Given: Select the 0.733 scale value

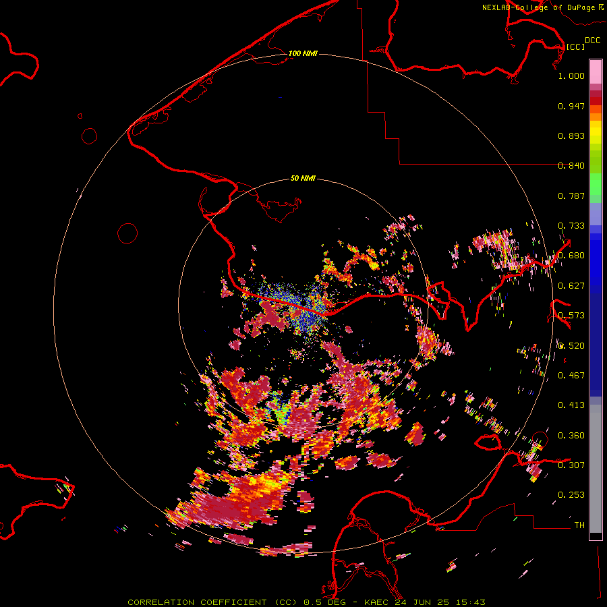Looking at the screenshot, I should [x=571, y=226].
